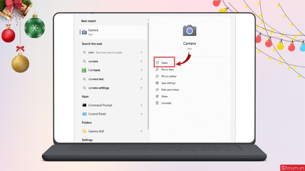
Task: Click the 'Search the web' section header
Action: (x=92, y=44)
